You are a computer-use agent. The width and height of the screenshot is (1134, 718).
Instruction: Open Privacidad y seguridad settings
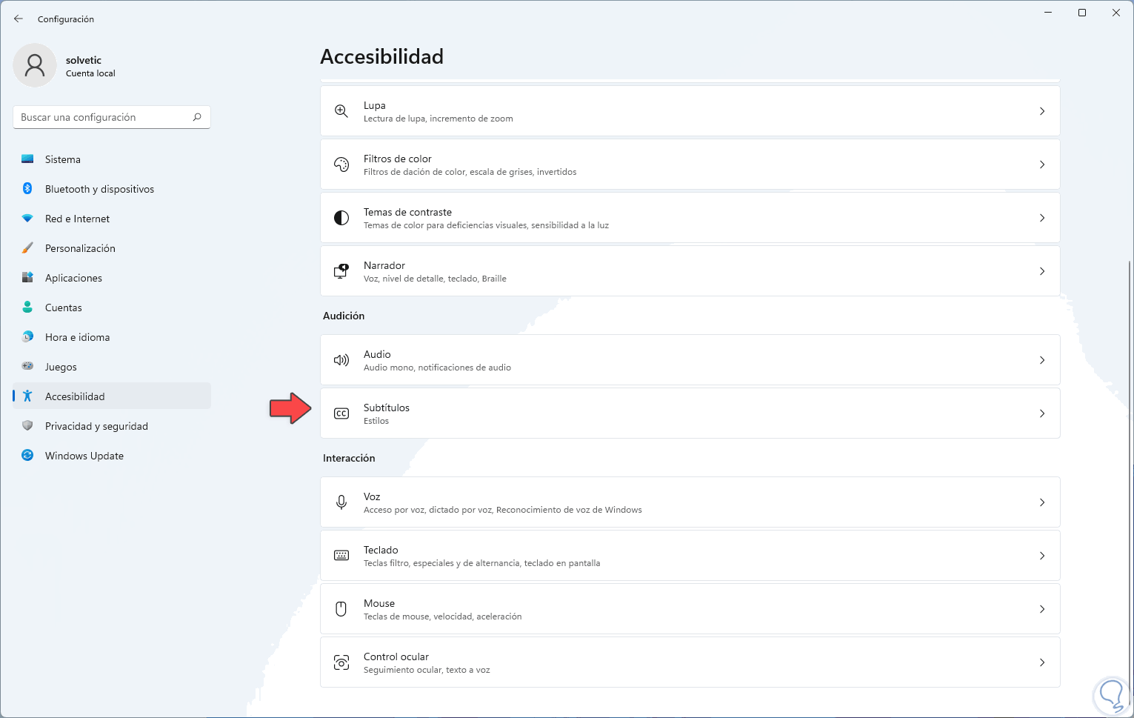tap(96, 426)
